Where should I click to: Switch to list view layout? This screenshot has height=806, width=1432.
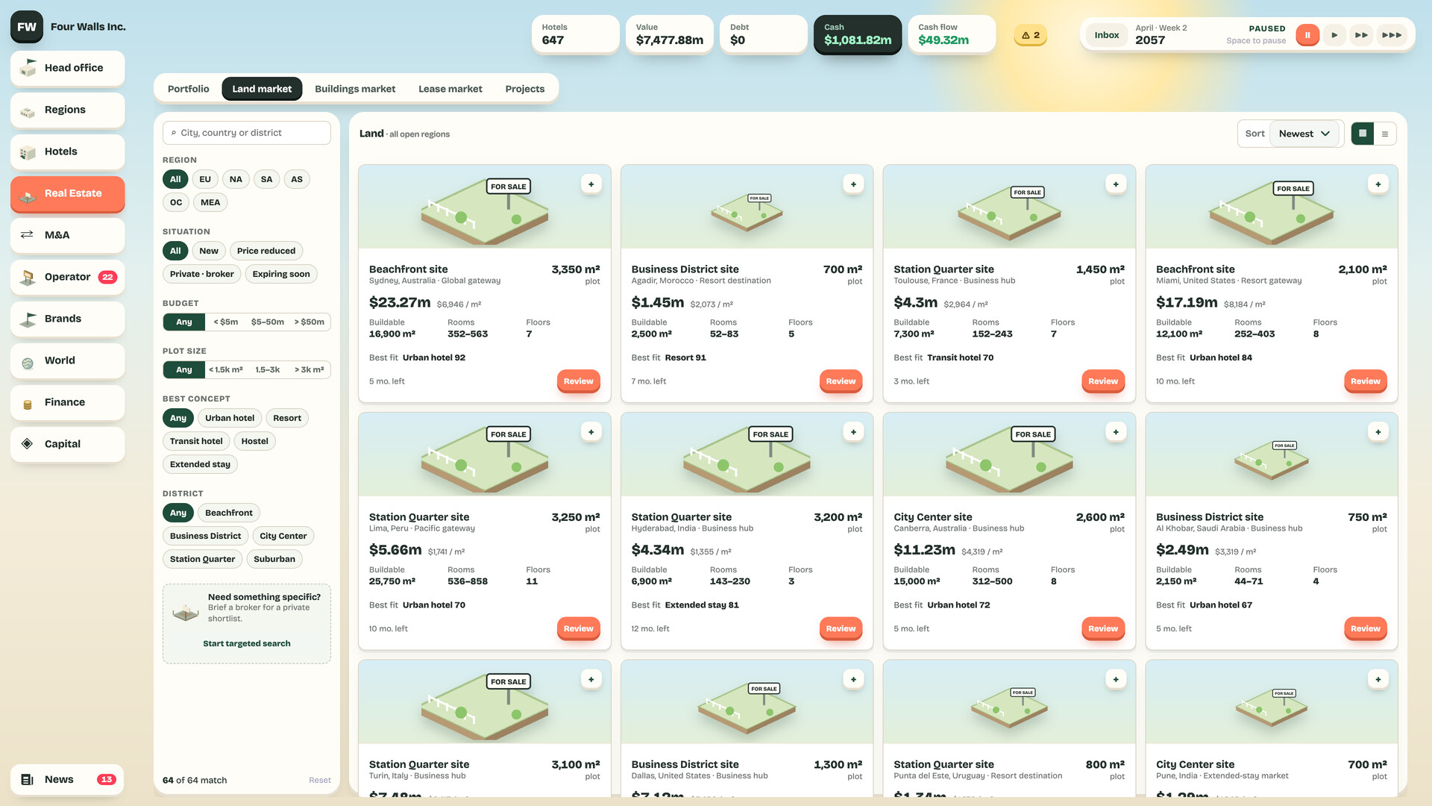[x=1385, y=134]
